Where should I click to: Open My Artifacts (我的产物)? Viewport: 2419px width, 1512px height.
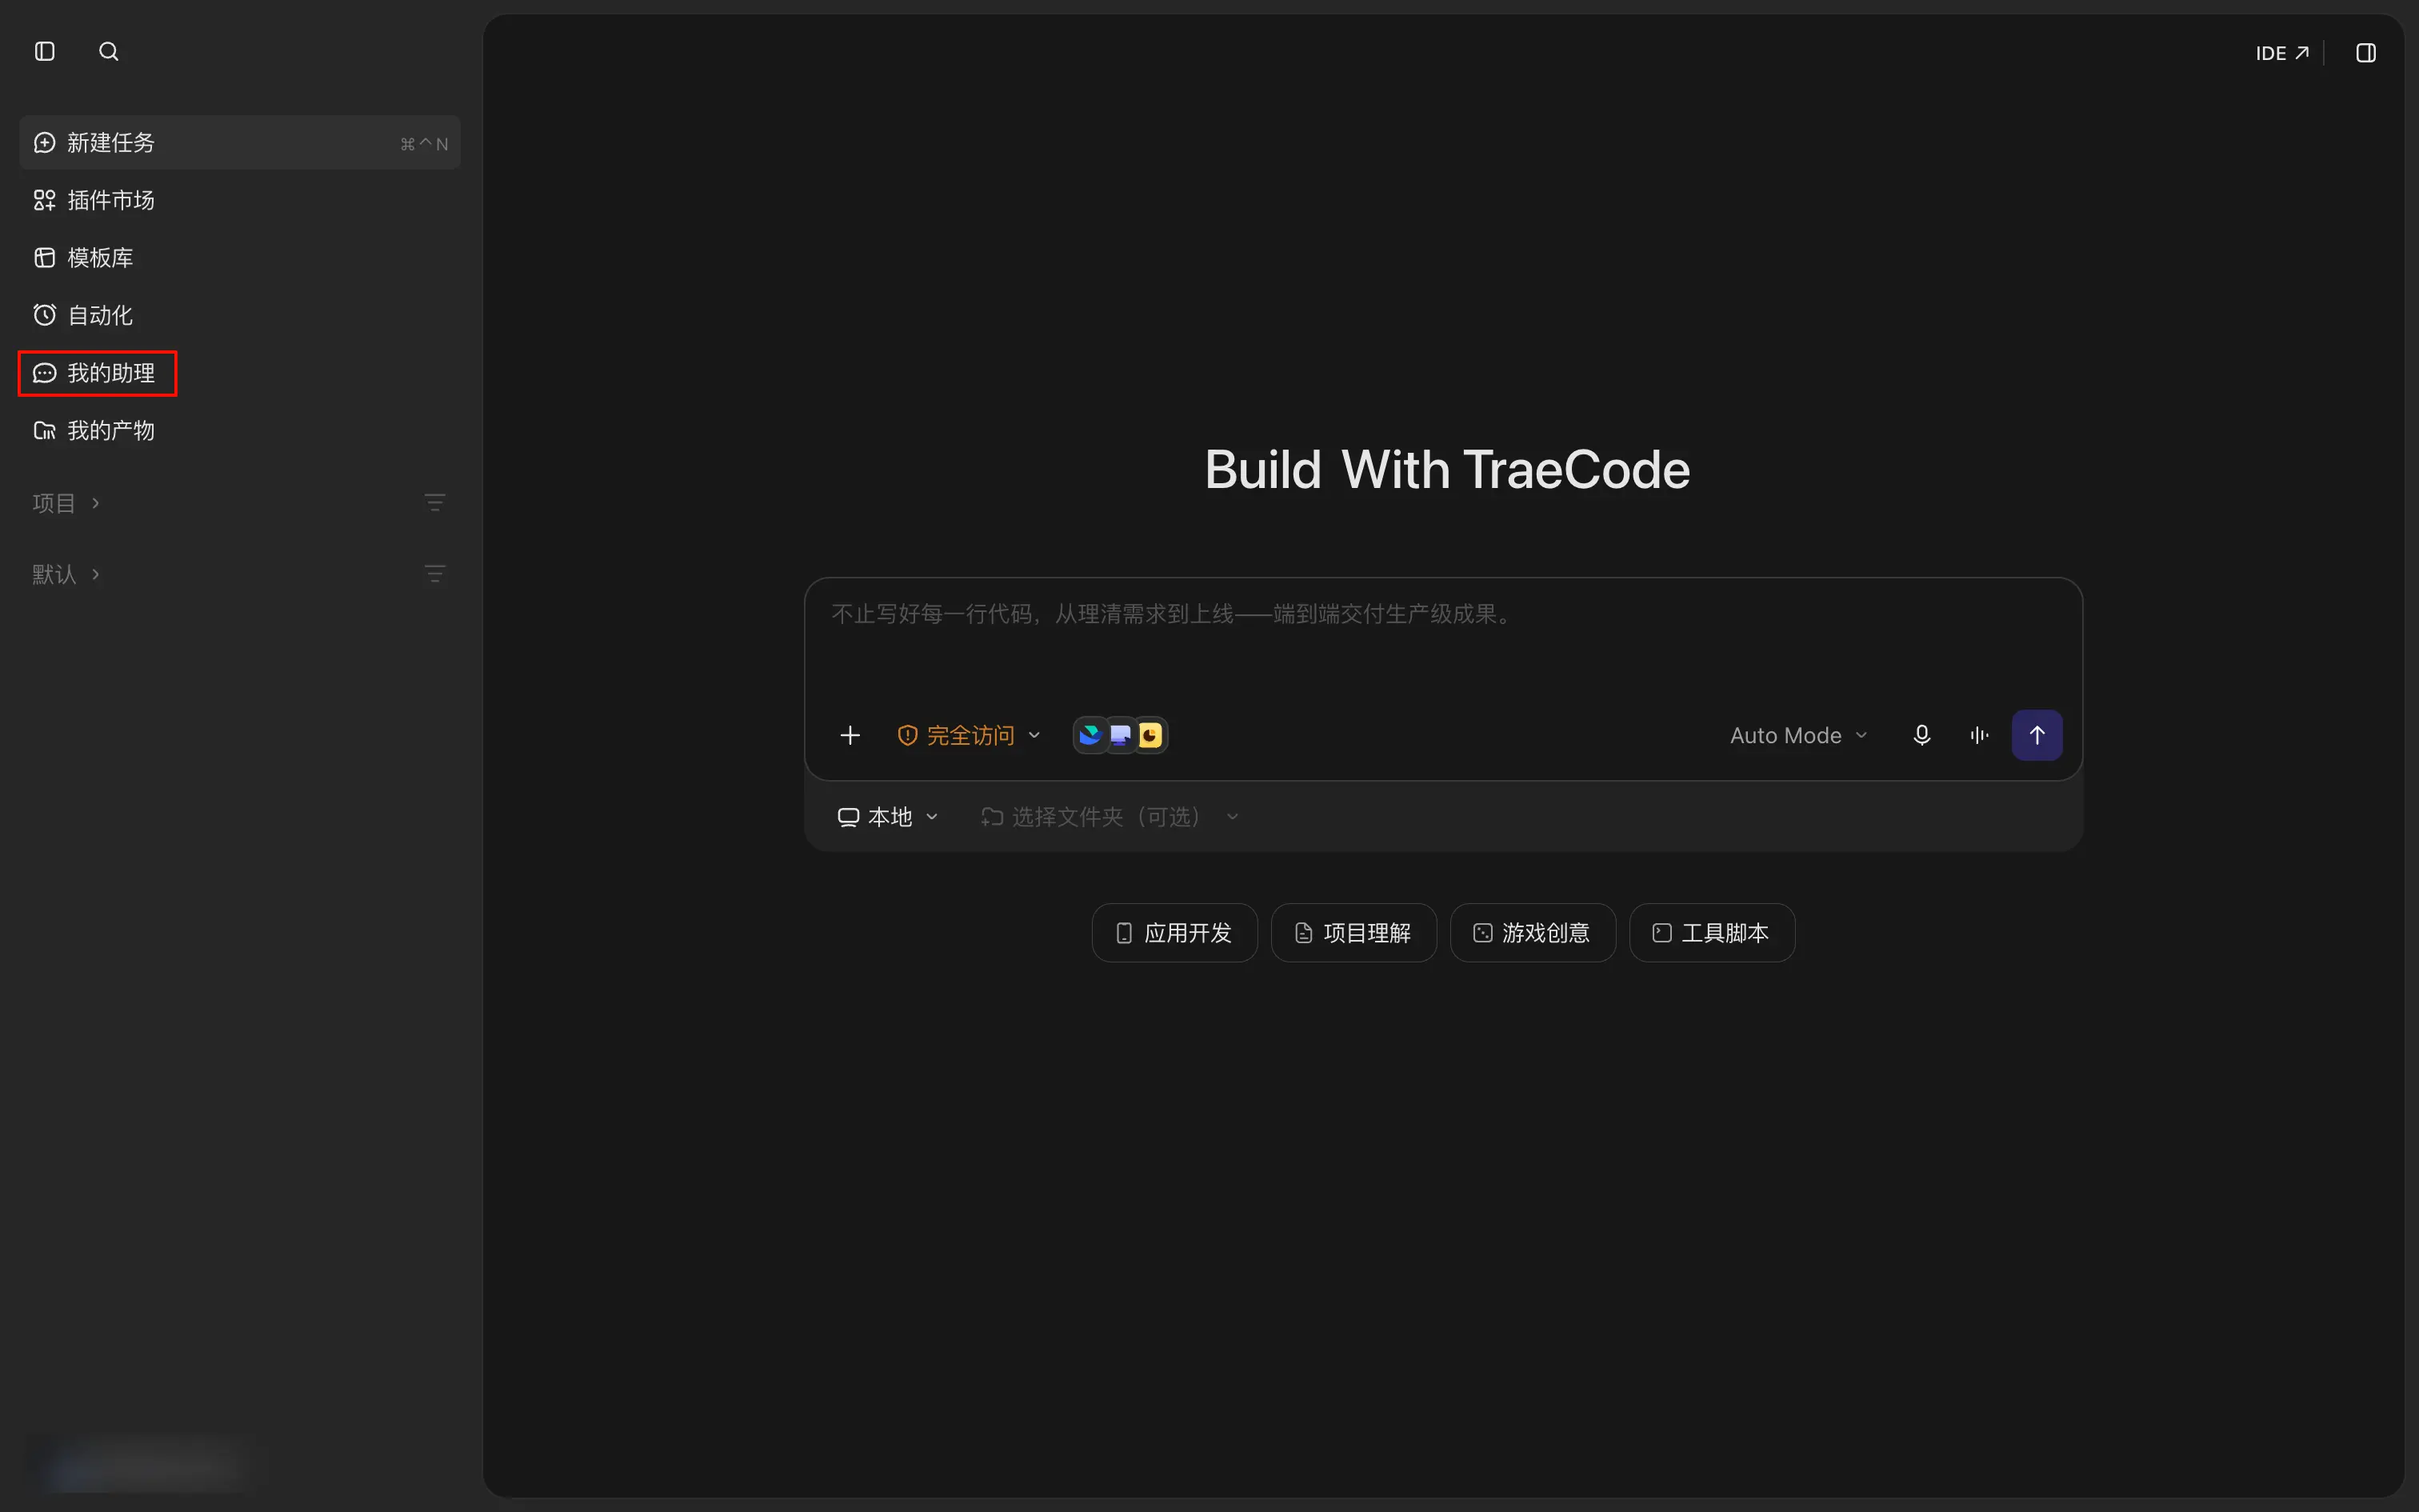240,431
